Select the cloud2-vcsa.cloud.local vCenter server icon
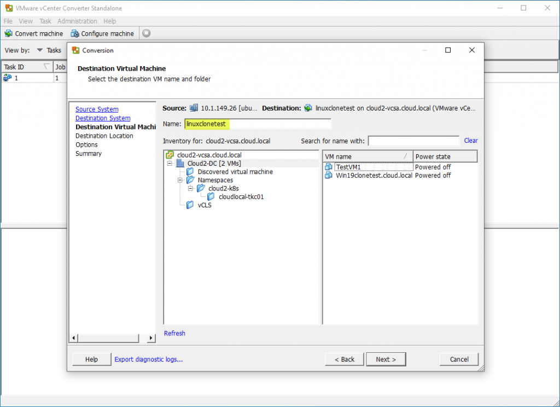The height and width of the screenshot is (407, 560). point(170,155)
